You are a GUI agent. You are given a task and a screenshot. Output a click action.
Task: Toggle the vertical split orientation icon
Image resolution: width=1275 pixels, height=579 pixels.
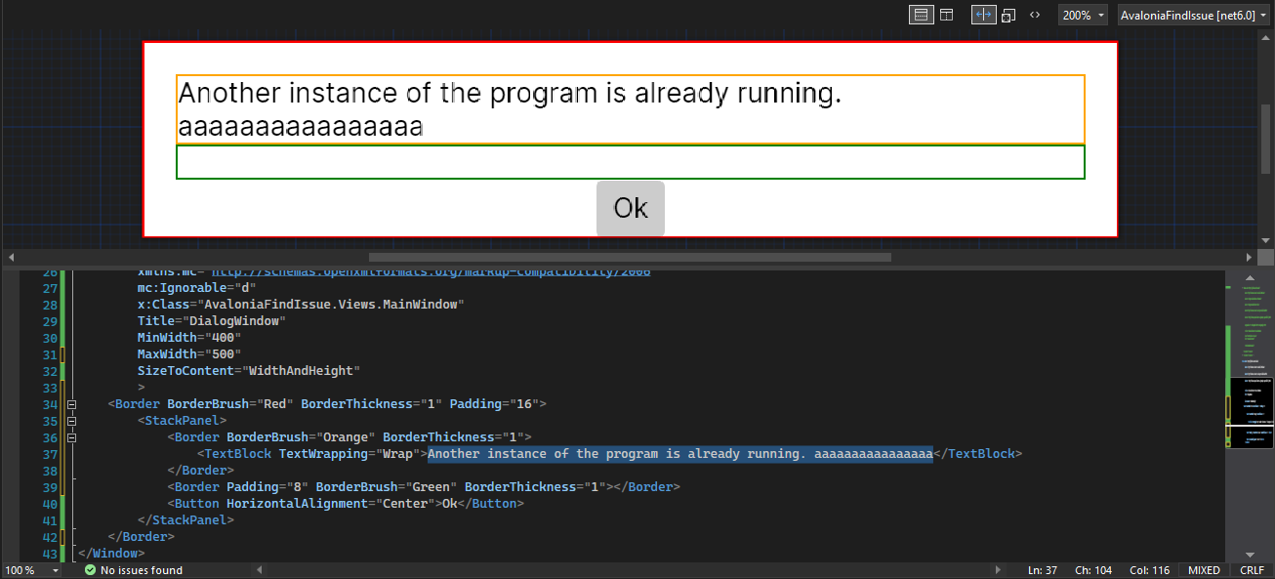click(x=983, y=14)
